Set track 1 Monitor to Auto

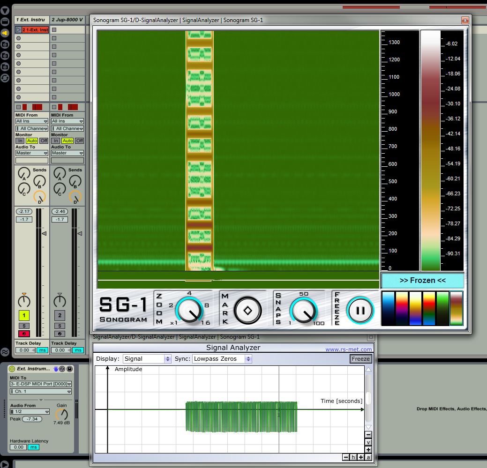[32, 141]
